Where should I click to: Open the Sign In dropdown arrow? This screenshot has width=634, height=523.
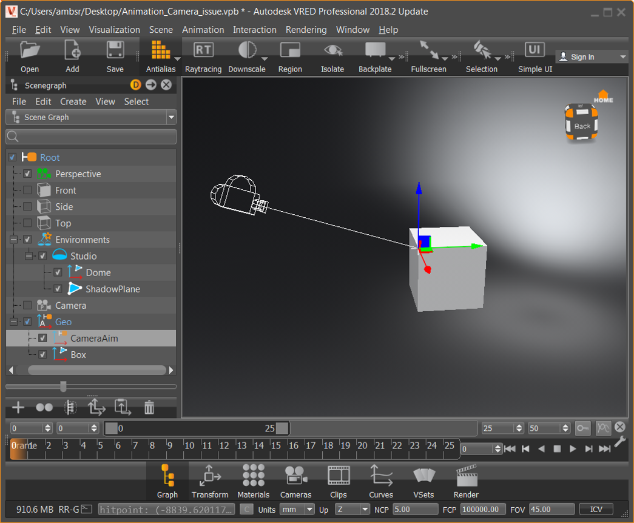[623, 57]
